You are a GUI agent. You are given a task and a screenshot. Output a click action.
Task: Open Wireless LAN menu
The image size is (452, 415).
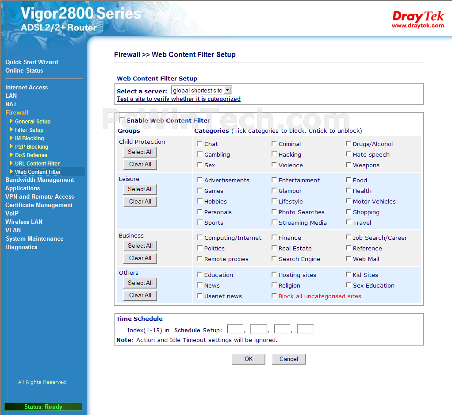coord(23,222)
